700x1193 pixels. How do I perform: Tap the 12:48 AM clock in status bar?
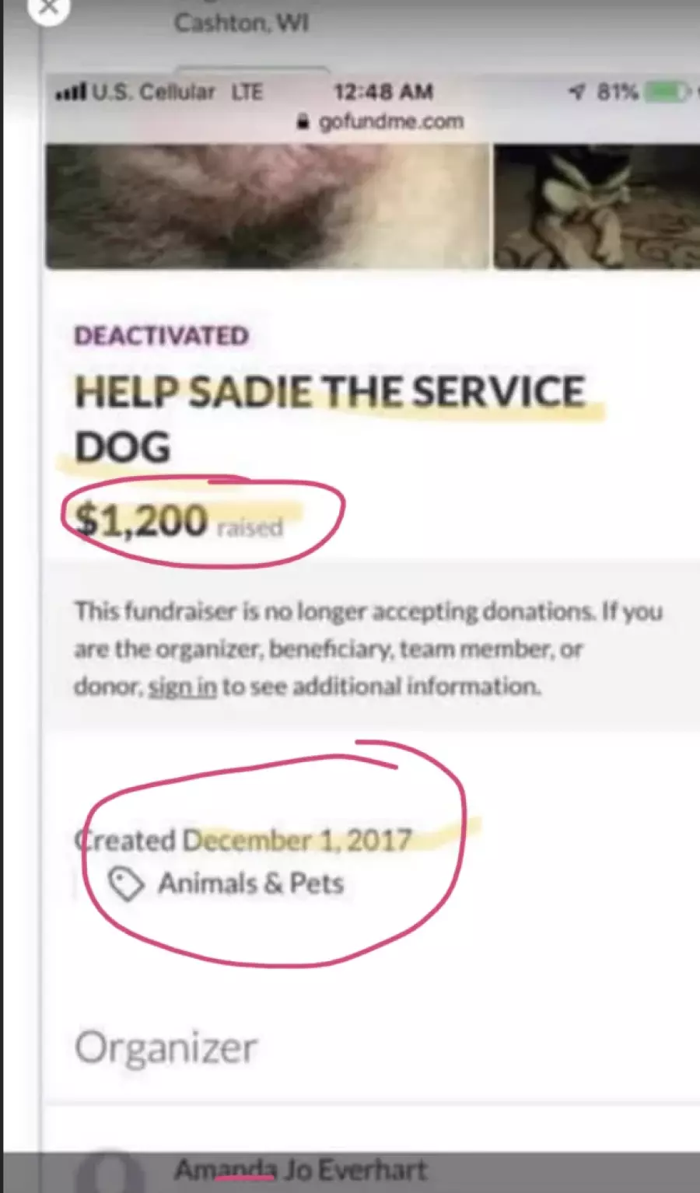(383, 92)
